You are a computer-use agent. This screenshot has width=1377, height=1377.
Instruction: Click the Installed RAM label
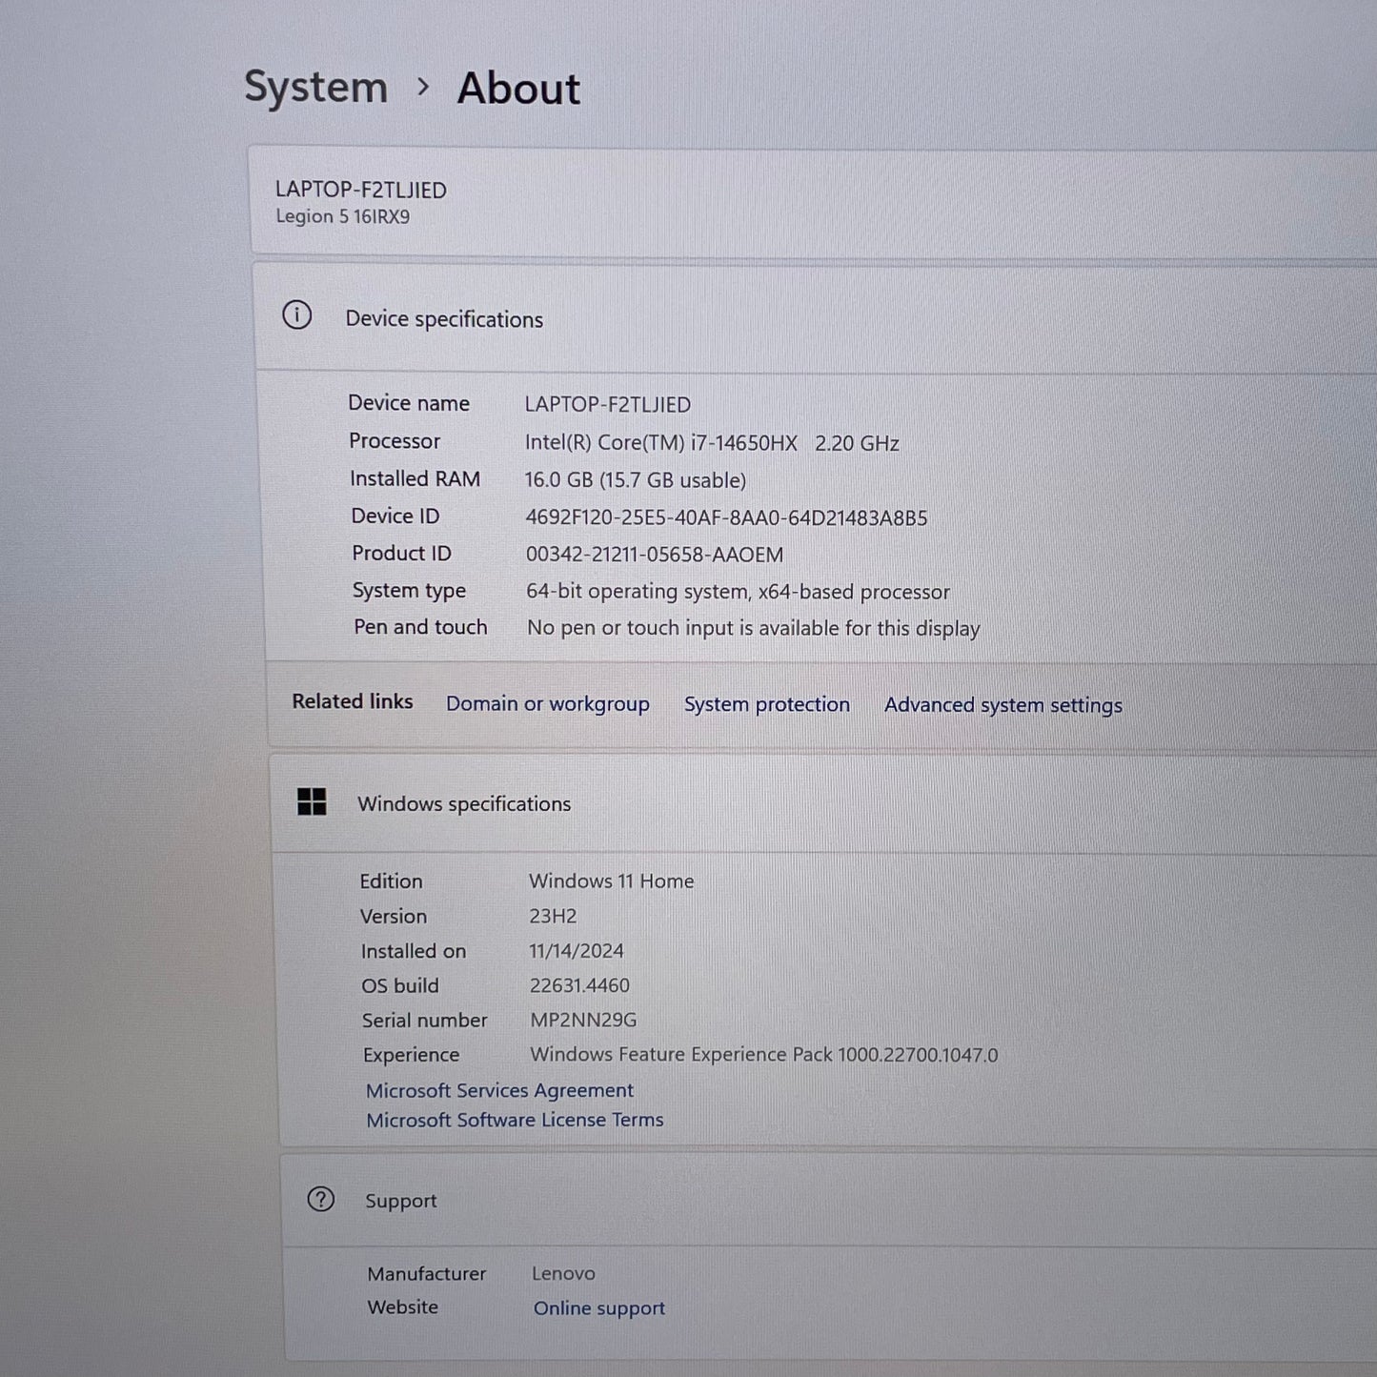click(x=415, y=478)
